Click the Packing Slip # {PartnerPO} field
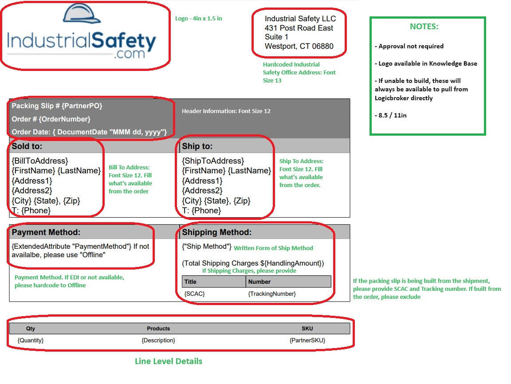Image resolution: width=511 pixels, height=384 pixels. tap(57, 106)
